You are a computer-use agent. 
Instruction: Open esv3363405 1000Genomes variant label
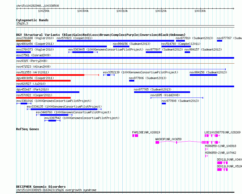[106, 49]
